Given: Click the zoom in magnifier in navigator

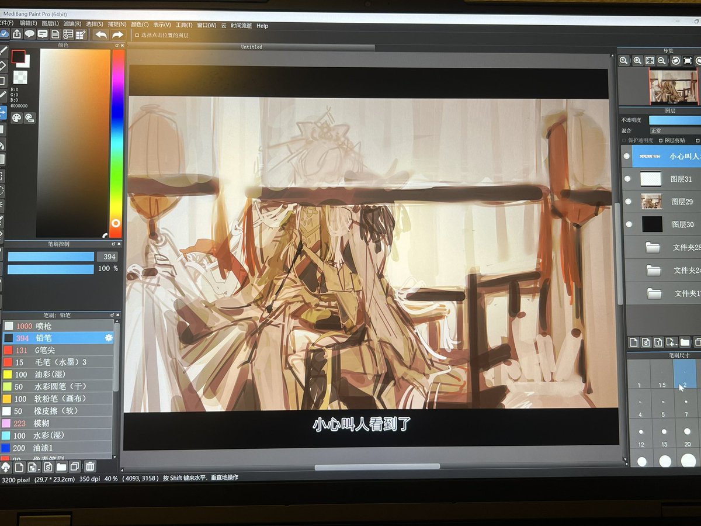Looking at the screenshot, I should [x=637, y=60].
